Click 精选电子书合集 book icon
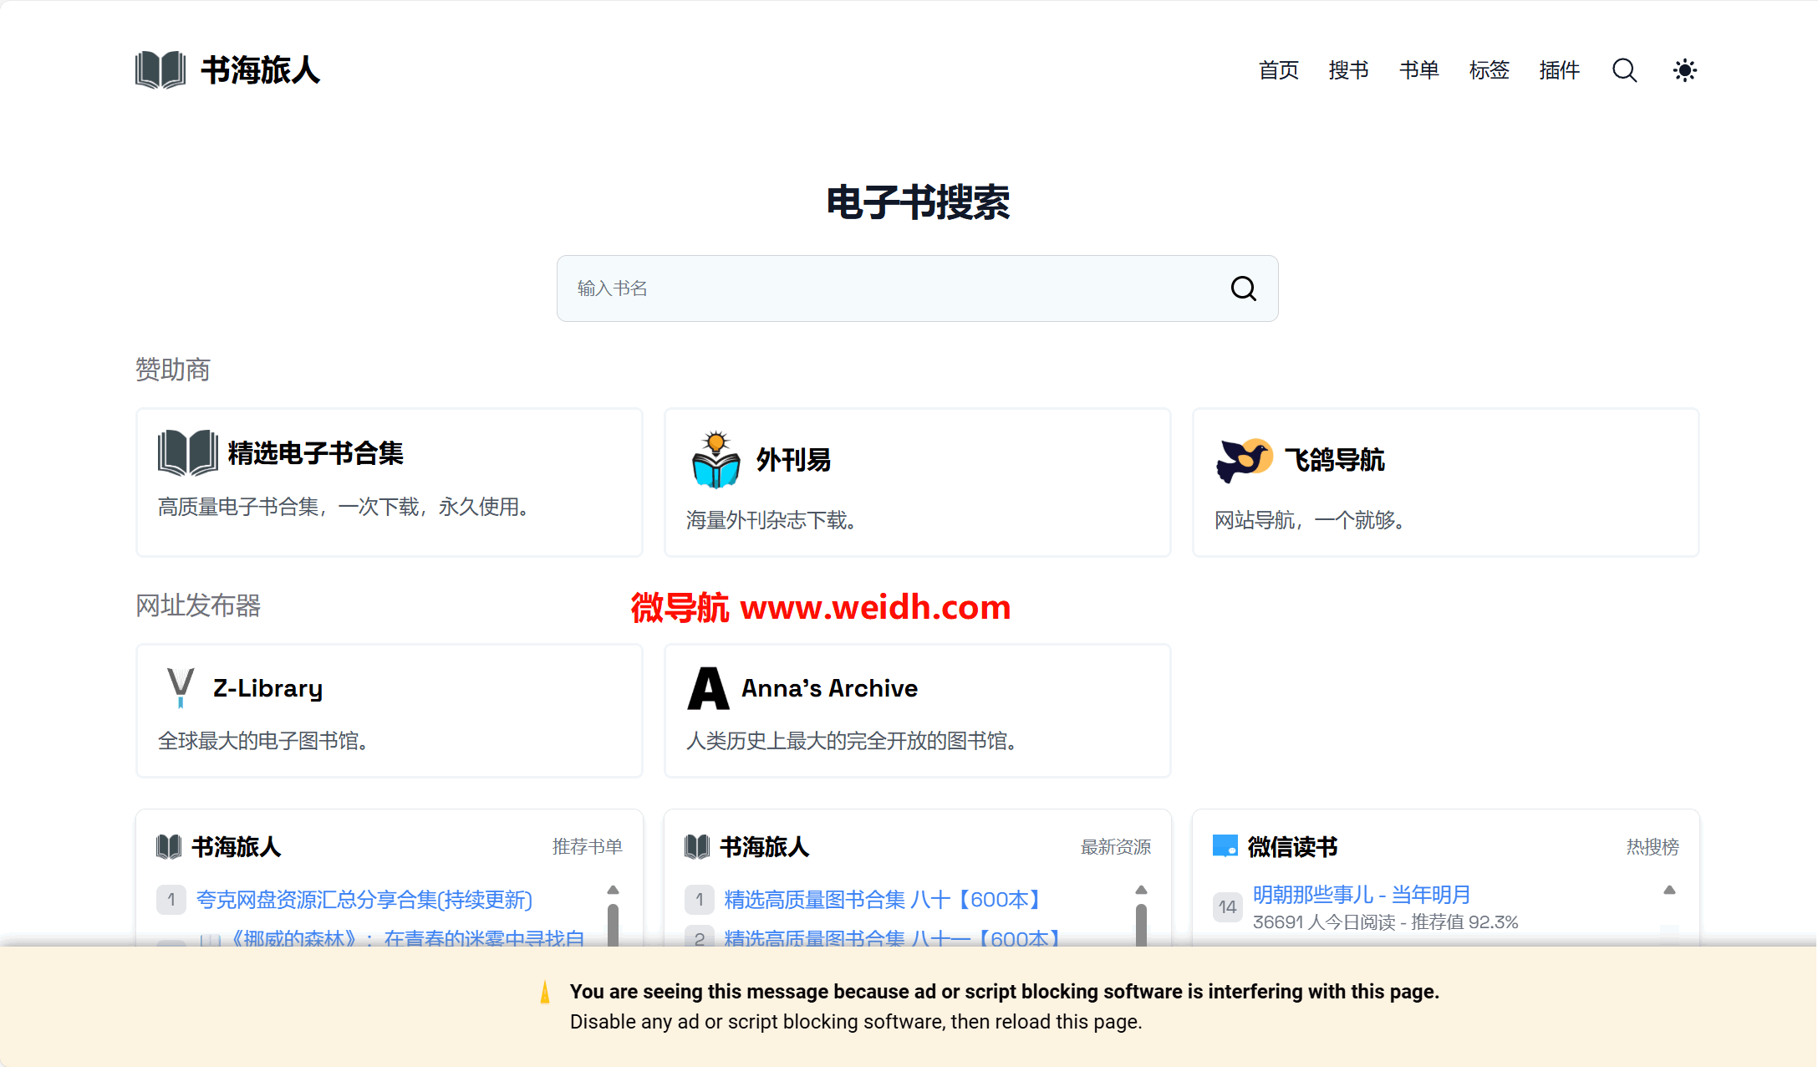 point(188,453)
